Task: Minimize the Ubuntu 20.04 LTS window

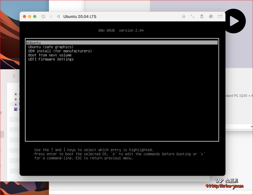Action: point(30,16)
